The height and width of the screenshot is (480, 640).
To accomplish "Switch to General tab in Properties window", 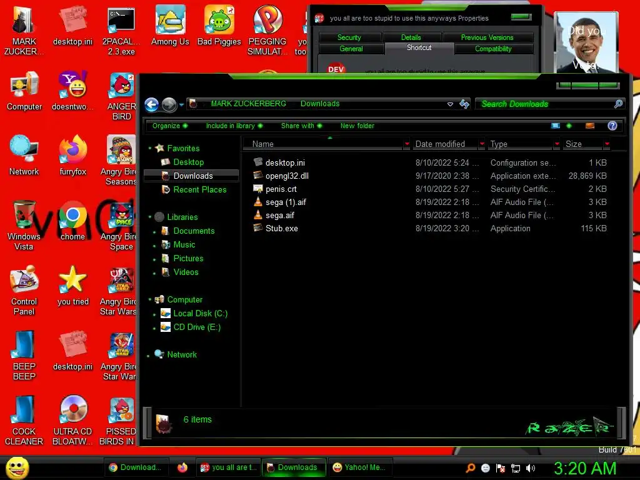I will (351, 49).
